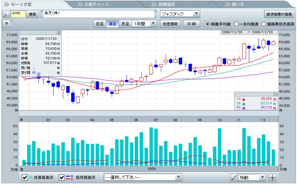Select the trend line drawing tool
297x185 pixels.
pyautogui.click(x=234, y=177)
